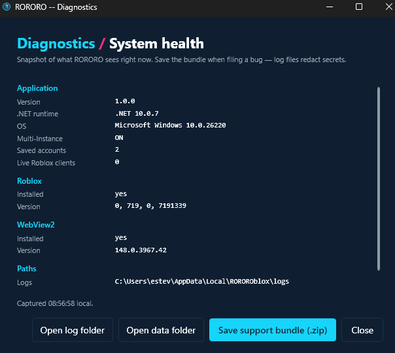Viewport: 395px width, 353px height.
Task: Close the diagnostics dialog via Close button
Action: tap(362, 330)
